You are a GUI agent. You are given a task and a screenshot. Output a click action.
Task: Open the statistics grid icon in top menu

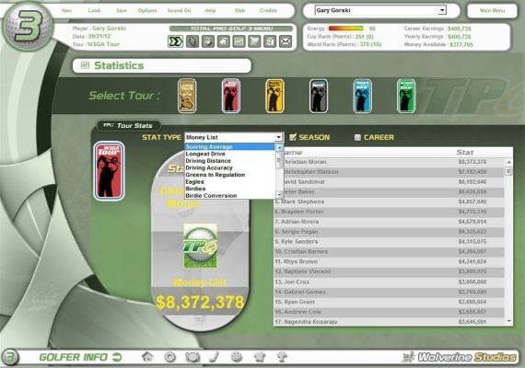(x=239, y=41)
